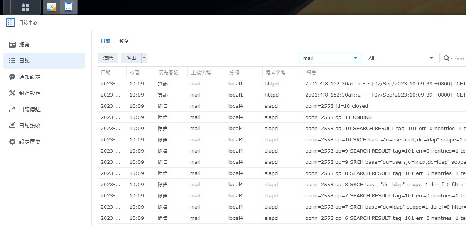
Task: Click the 匯出 export button
Action: 131,58
